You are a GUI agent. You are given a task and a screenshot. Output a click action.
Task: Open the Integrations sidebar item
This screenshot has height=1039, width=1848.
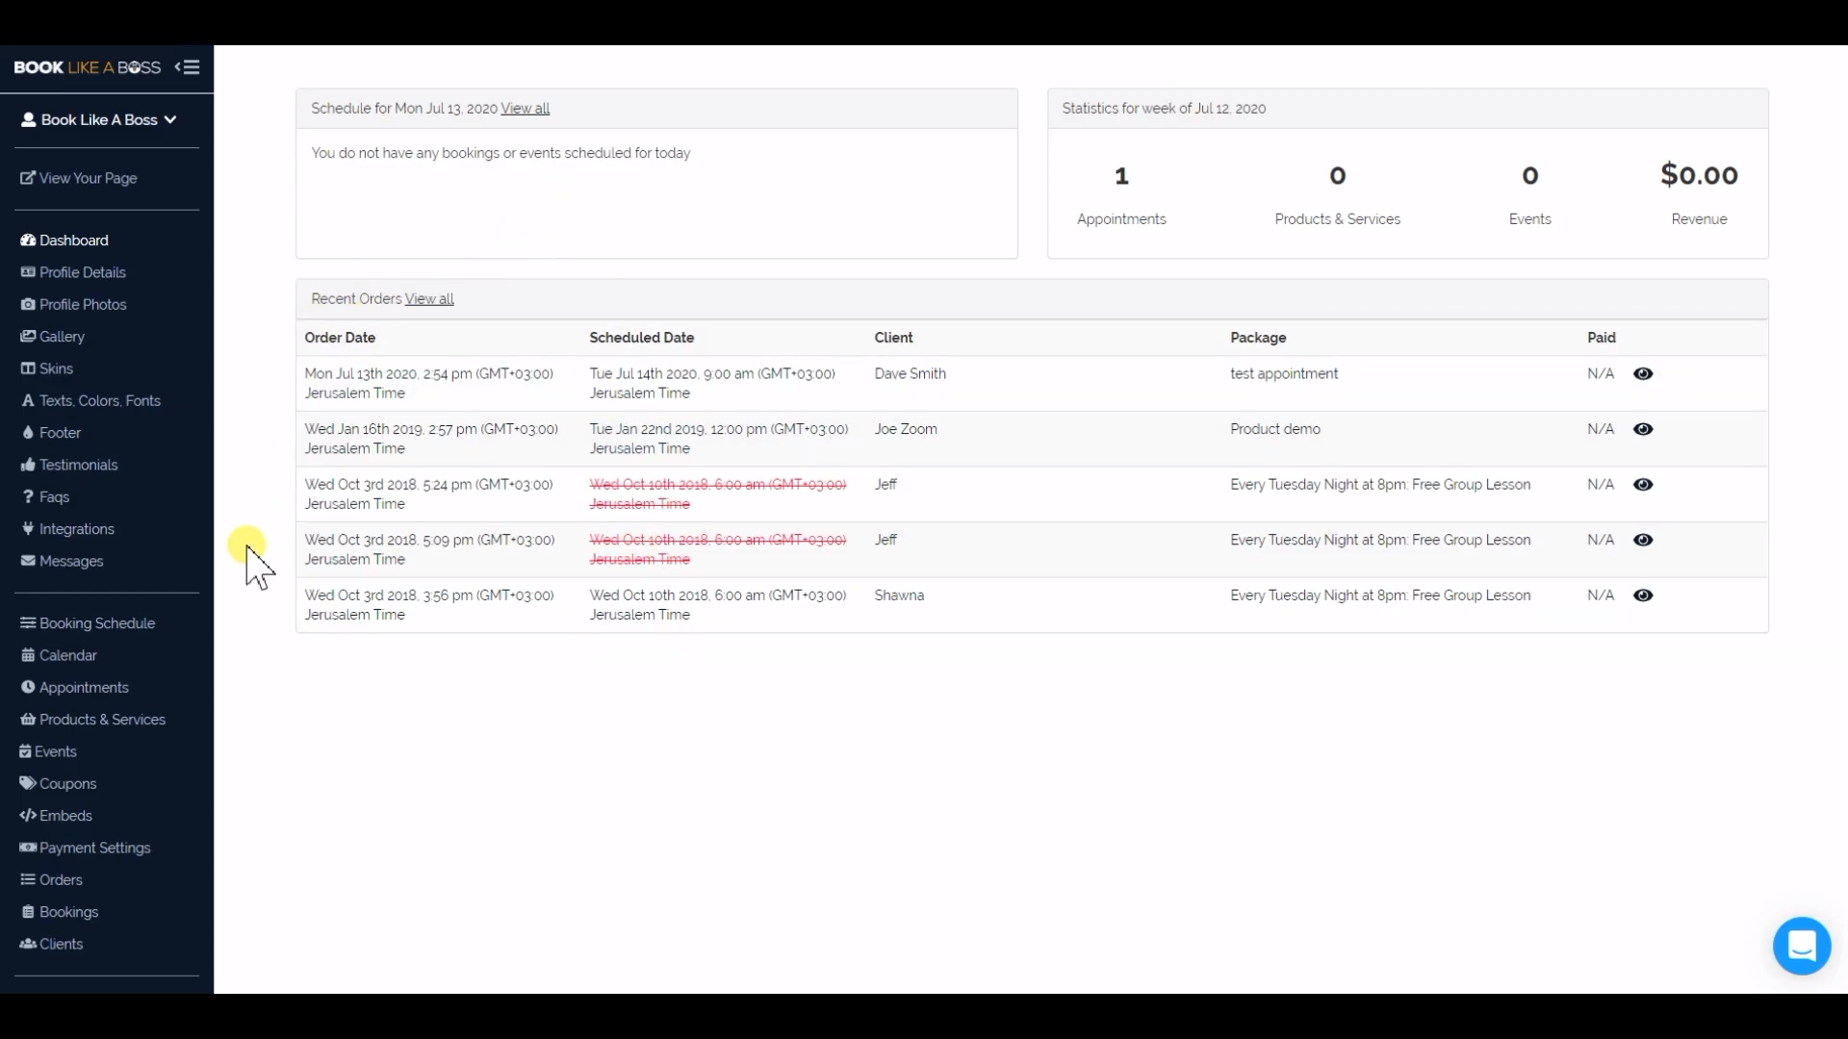[x=76, y=529]
